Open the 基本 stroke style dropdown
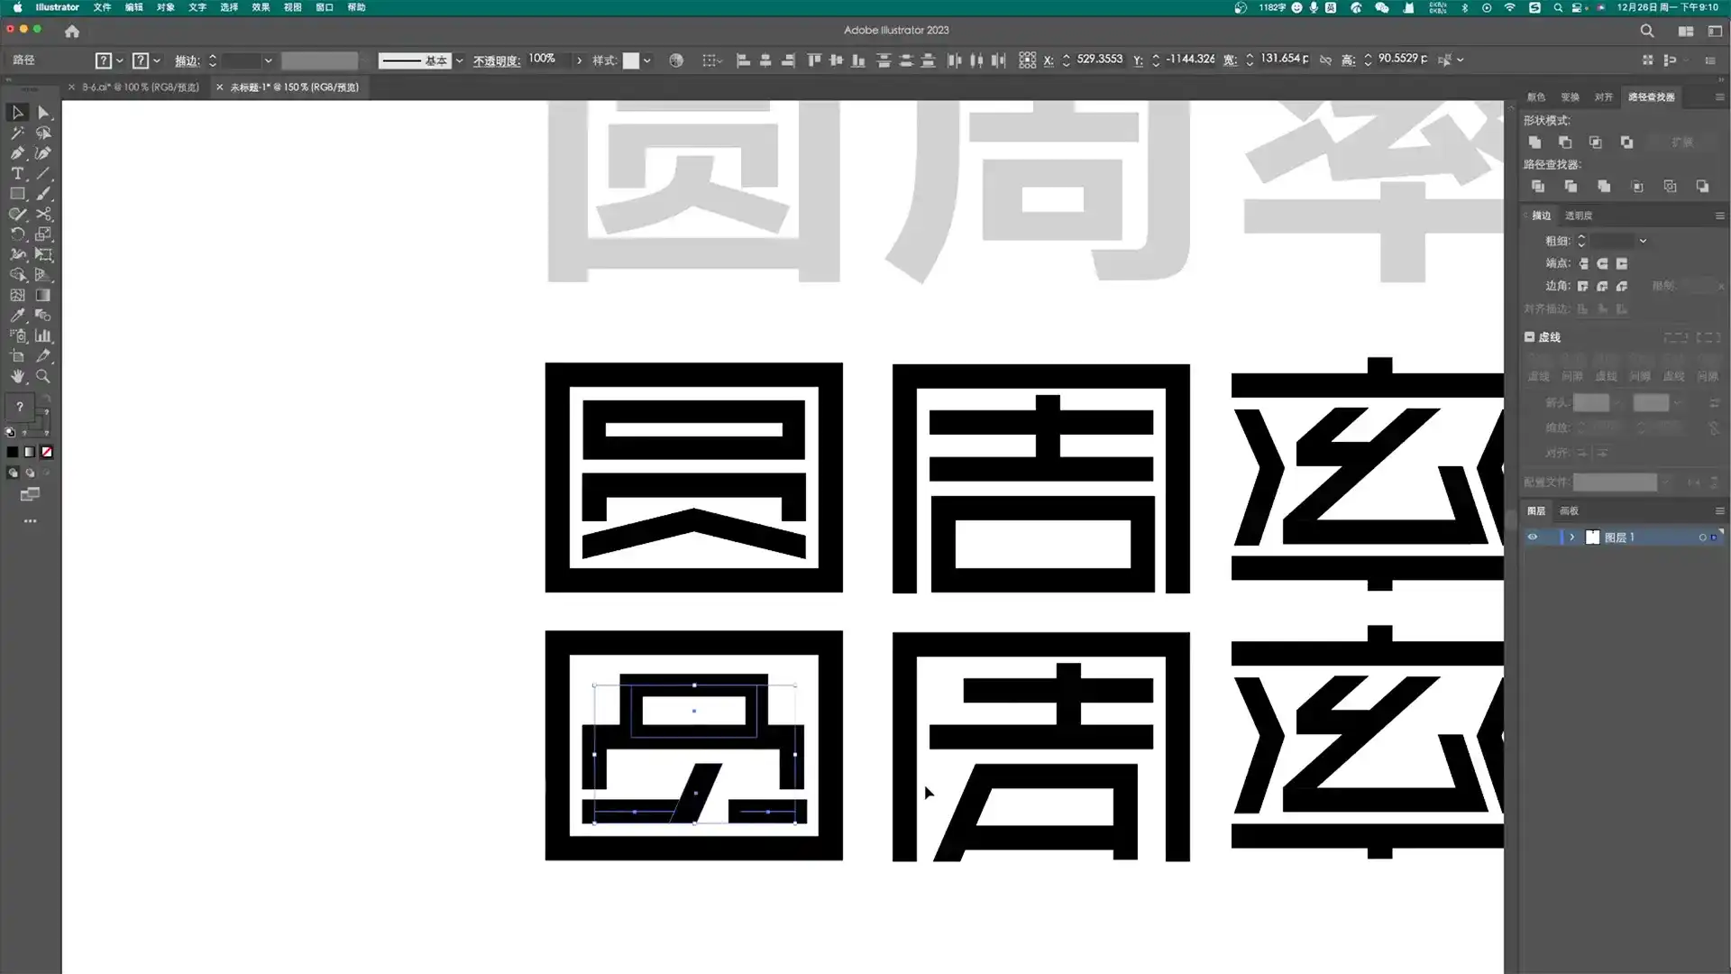The image size is (1731, 974). [459, 60]
